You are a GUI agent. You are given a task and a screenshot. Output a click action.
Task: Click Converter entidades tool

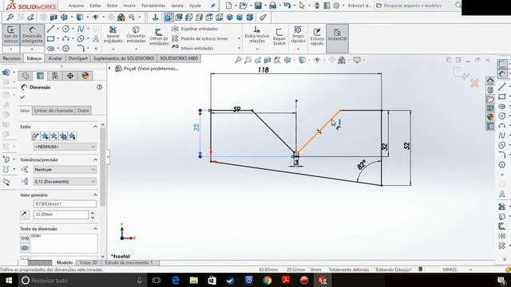[x=136, y=35]
